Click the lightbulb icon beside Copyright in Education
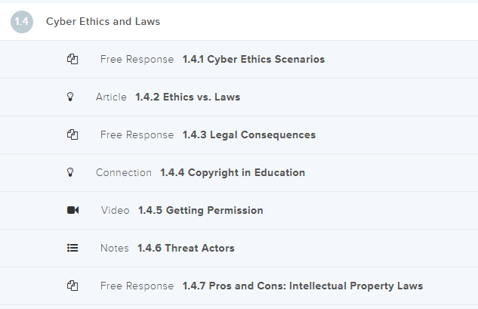Image resolution: width=478 pixels, height=309 pixels. pyautogui.click(x=71, y=172)
